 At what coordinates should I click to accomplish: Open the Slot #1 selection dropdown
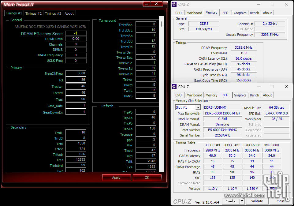[x=198, y=107]
